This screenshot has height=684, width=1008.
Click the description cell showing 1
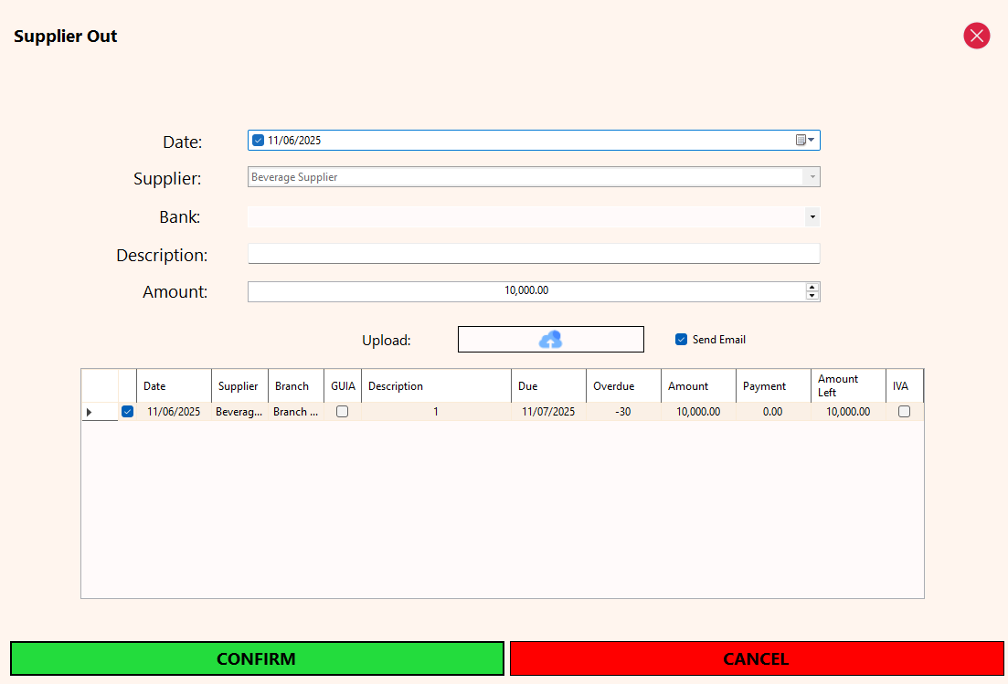(436, 412)
